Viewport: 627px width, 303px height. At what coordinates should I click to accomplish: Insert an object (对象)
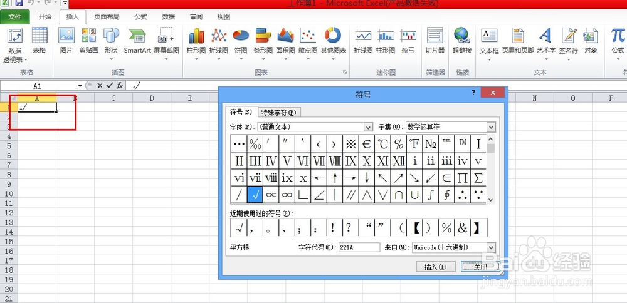[591, 41]
